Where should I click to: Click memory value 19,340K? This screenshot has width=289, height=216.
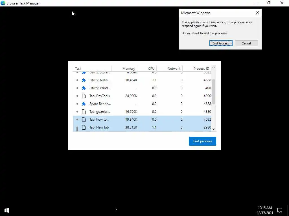tap(131, 120)
